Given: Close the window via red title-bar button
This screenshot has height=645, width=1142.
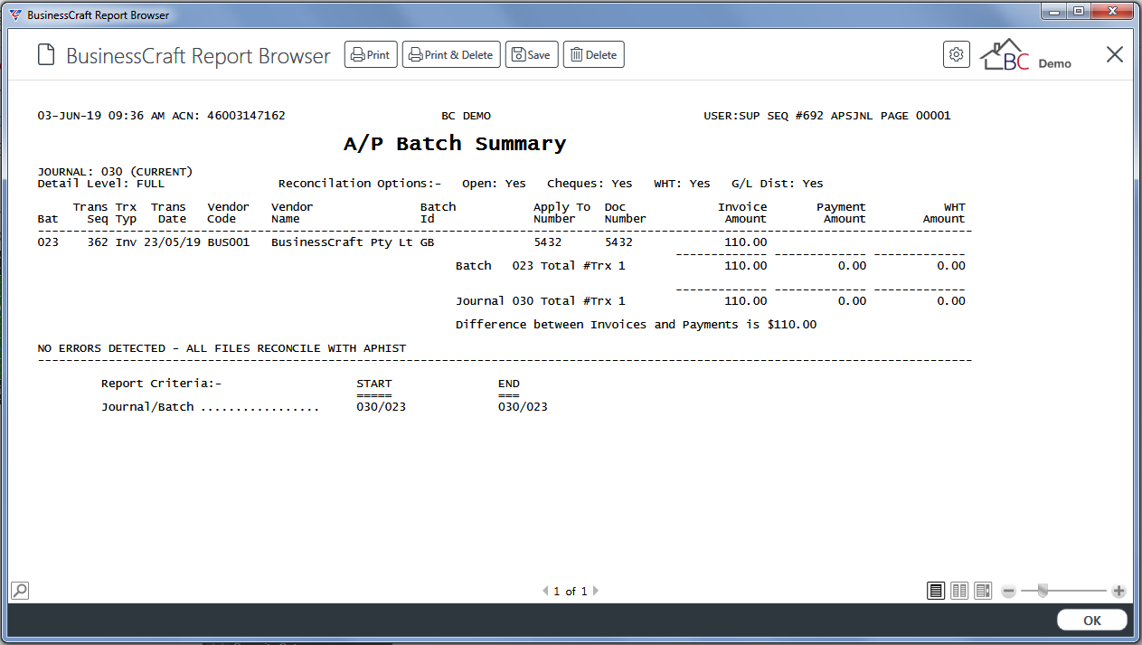Looking at the screenshot, I should point(1112,11).
